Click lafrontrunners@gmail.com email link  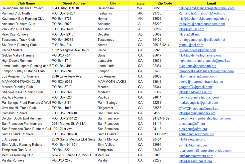click(x=197, y=76)
